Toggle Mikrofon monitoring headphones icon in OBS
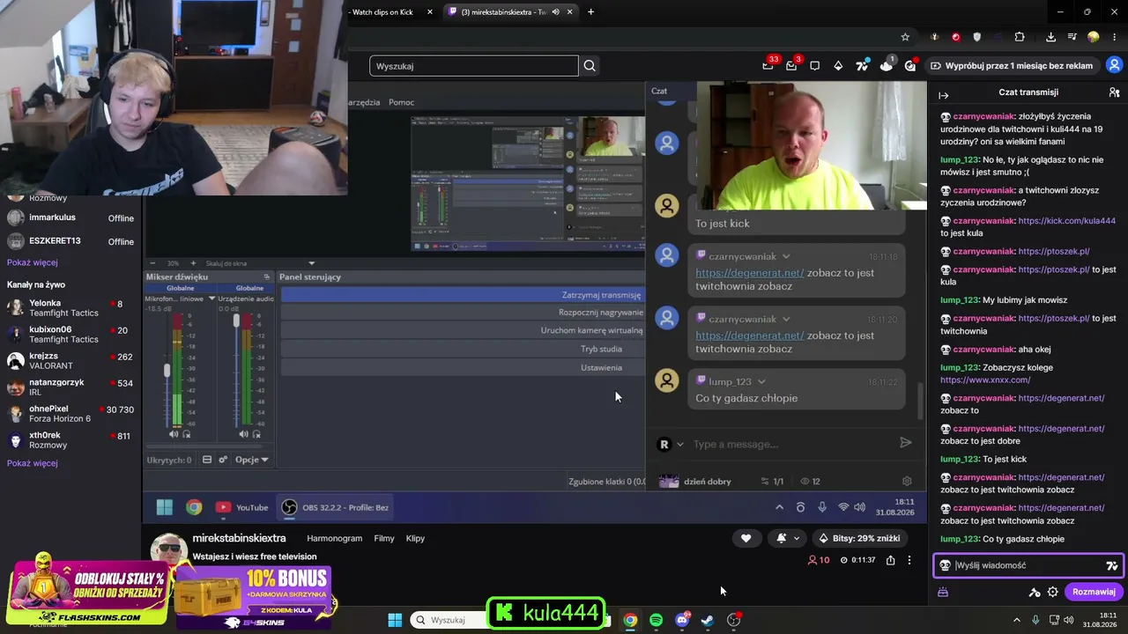 [185, 434]
